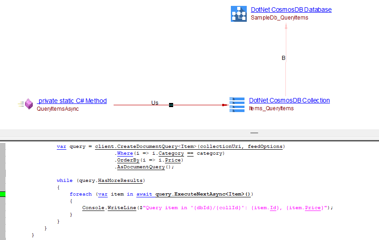Open the DotNet CosmosDB Database link
This screenshot has height=240, width=379.
click(291, 10)
